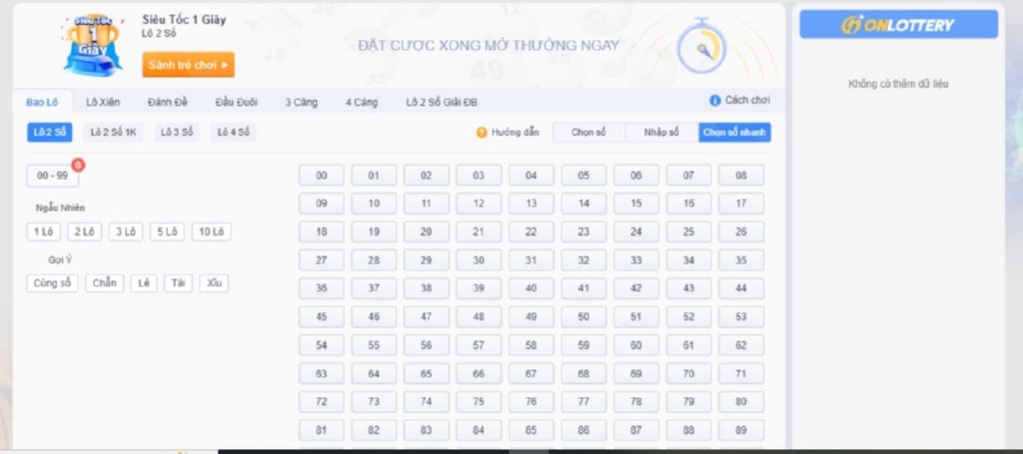1023x454 pixels.
Task: Click the red count badge on 00 - 99
Action: (78, 166)
